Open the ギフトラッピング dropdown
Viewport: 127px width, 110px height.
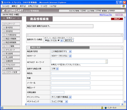[59, 102]
